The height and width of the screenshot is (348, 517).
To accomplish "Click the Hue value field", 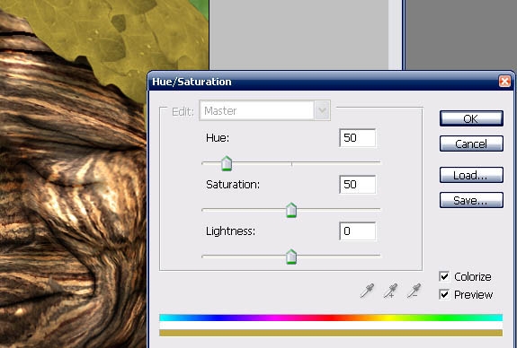I will pyautogui.click(x=358, y=138).
